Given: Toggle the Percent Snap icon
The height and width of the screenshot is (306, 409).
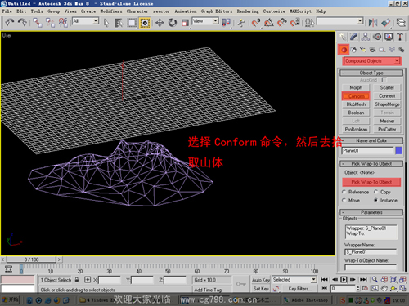Looking at the screenshot, I should [282, 23].
